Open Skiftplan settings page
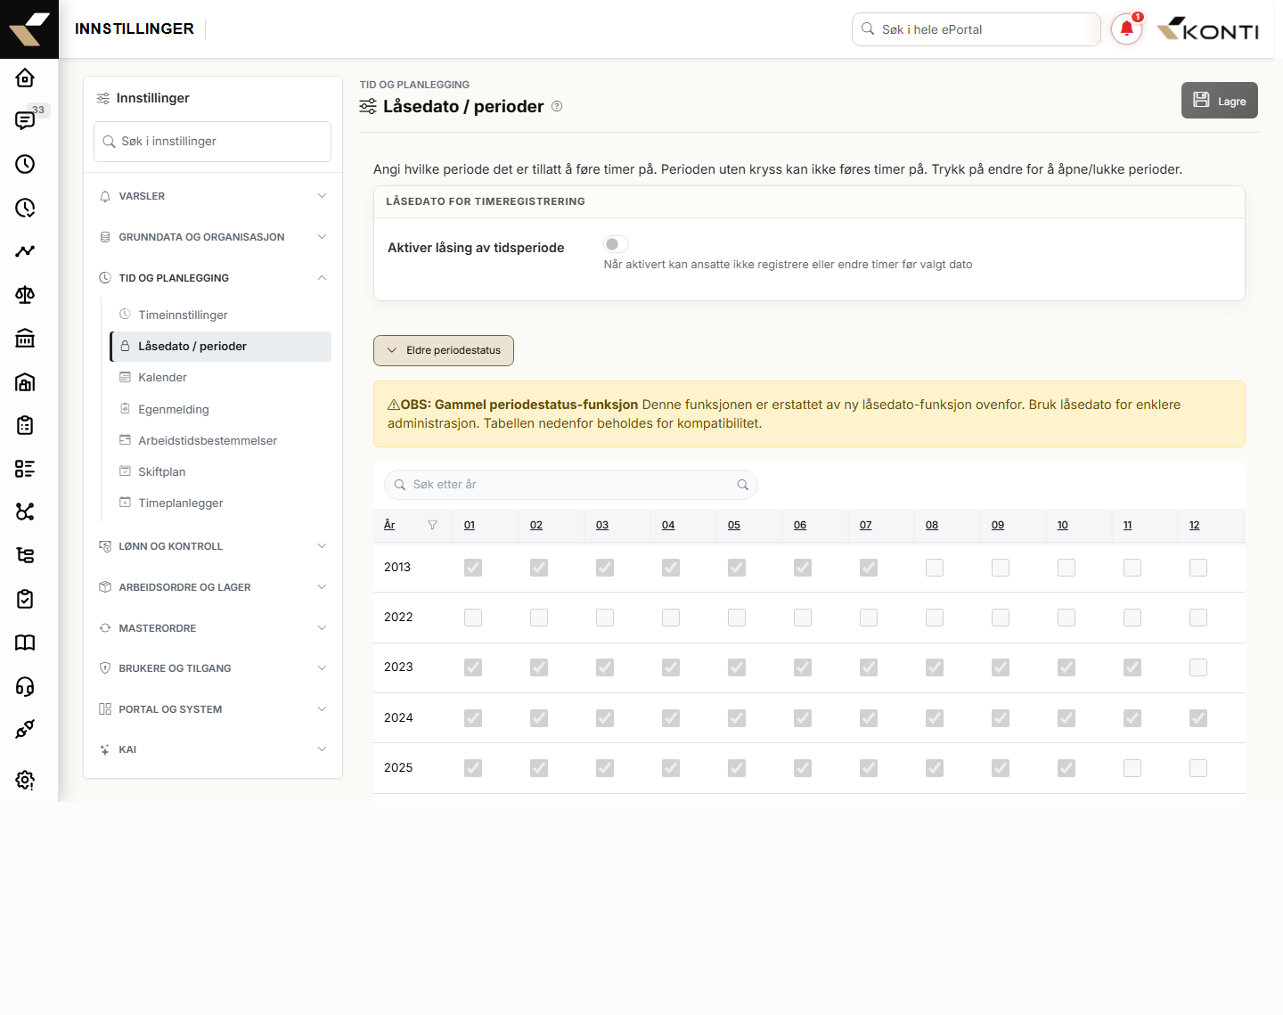The image size is (1283, 1015). click(221, 471)
